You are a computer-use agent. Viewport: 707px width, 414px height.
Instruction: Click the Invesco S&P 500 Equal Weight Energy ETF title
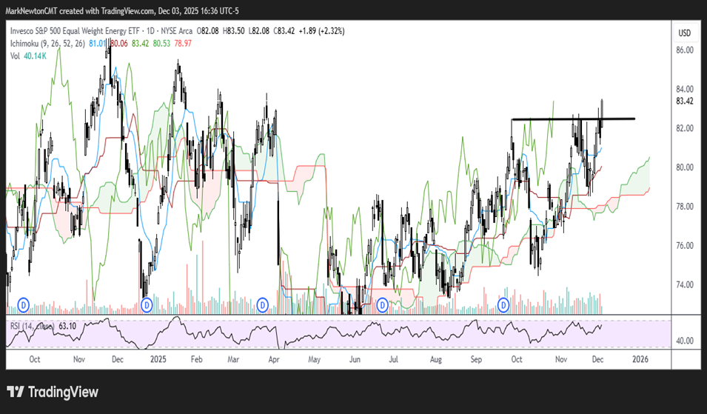89,31
